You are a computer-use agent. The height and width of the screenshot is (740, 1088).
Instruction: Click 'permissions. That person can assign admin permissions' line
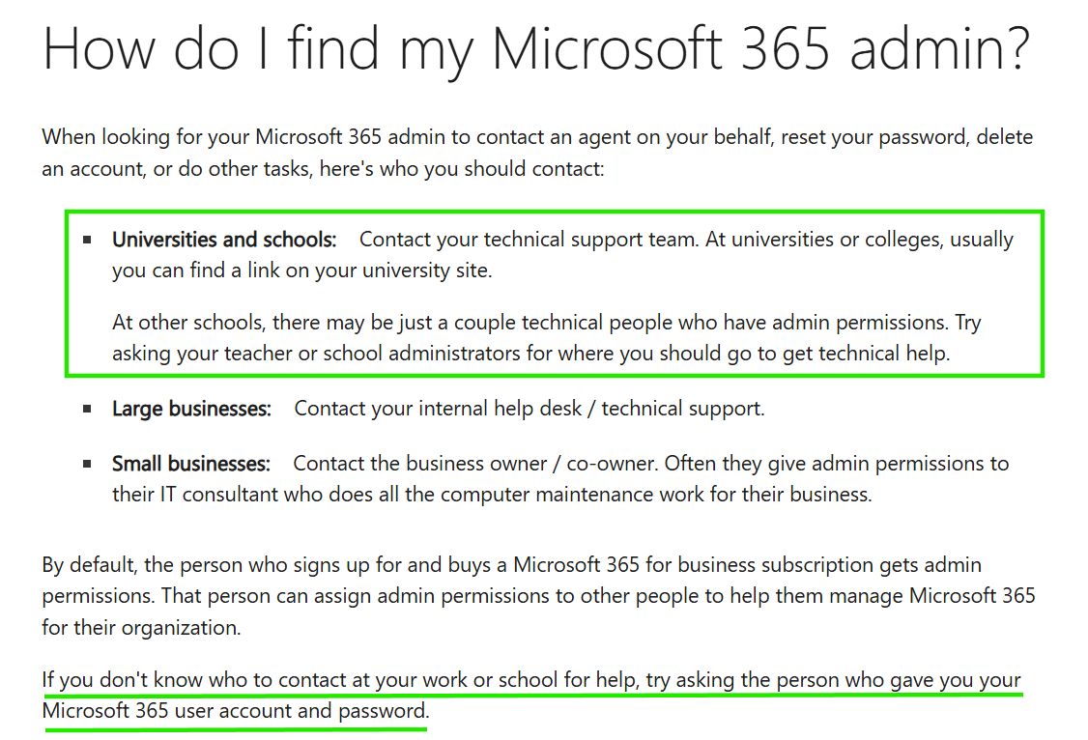coord(538,596)
